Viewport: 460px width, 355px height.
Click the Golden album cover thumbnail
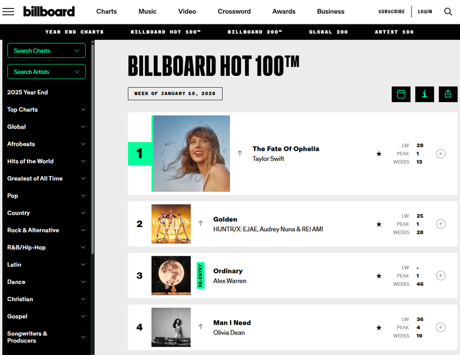click(171, 224)
